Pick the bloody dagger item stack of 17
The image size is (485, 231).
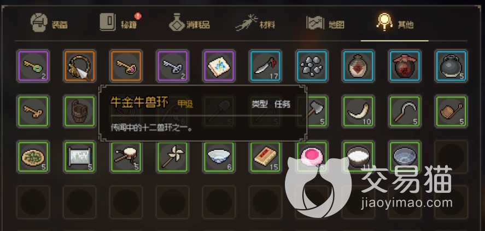pyautogui.click(x=265, y=66)
